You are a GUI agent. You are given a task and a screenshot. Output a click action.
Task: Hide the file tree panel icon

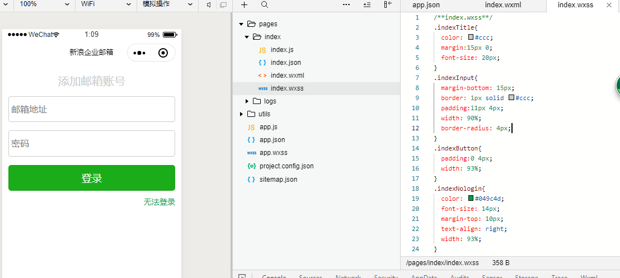(x=387, y=4)
